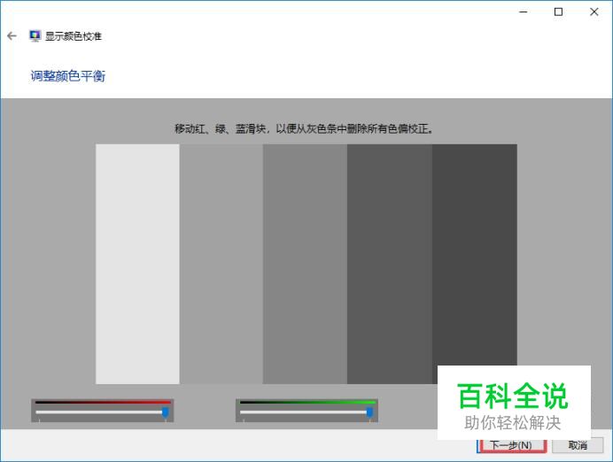Click the green color balance slider thumb
Viewport: 613px width, 462px height.
point(369,412)
